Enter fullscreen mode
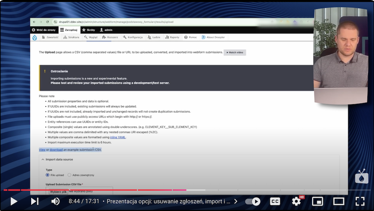 (360, 201)
